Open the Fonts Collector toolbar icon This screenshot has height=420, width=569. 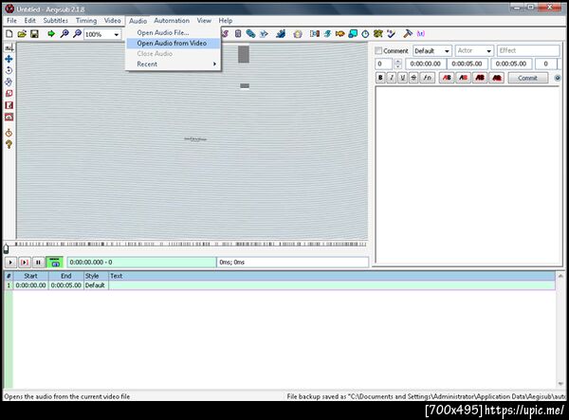coord(264,34)
